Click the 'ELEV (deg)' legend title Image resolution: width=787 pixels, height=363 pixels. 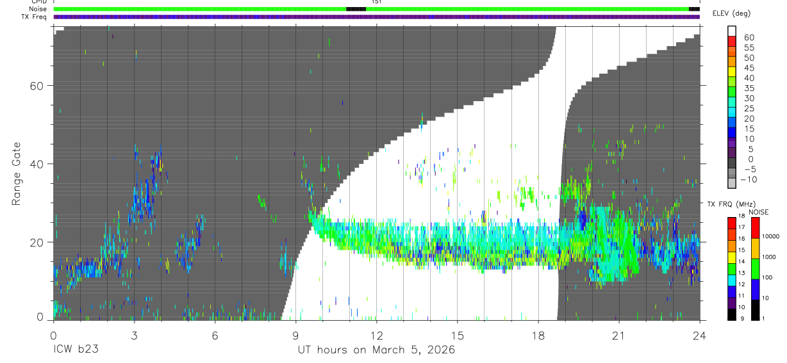[733, 13]
